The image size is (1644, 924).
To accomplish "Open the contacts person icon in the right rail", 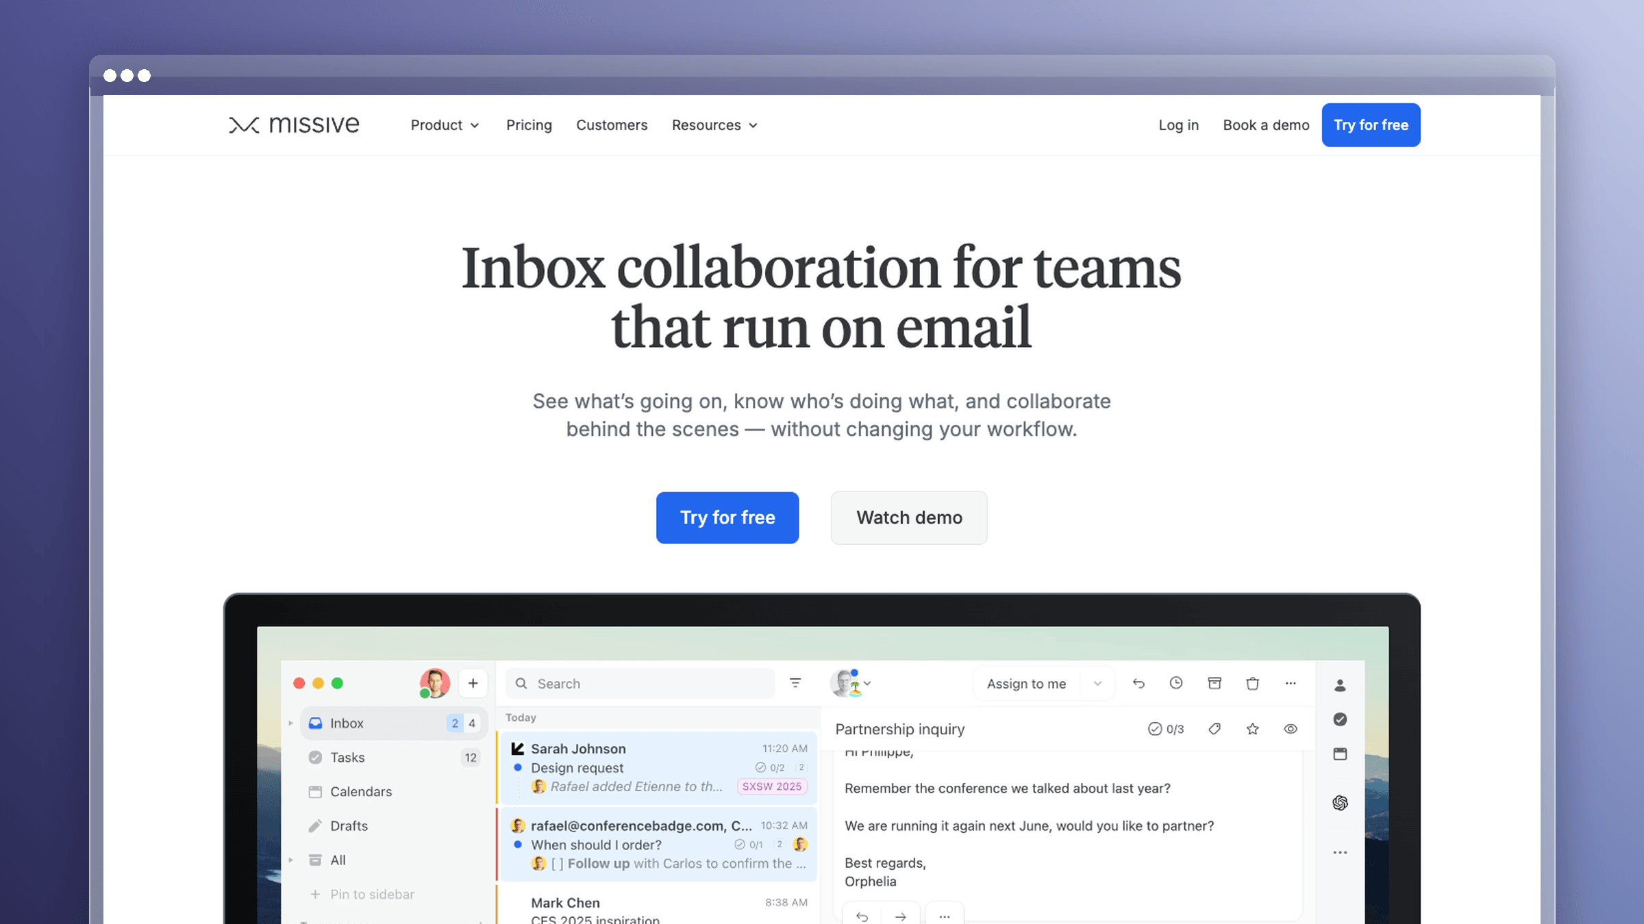I will pos(1340,685).
